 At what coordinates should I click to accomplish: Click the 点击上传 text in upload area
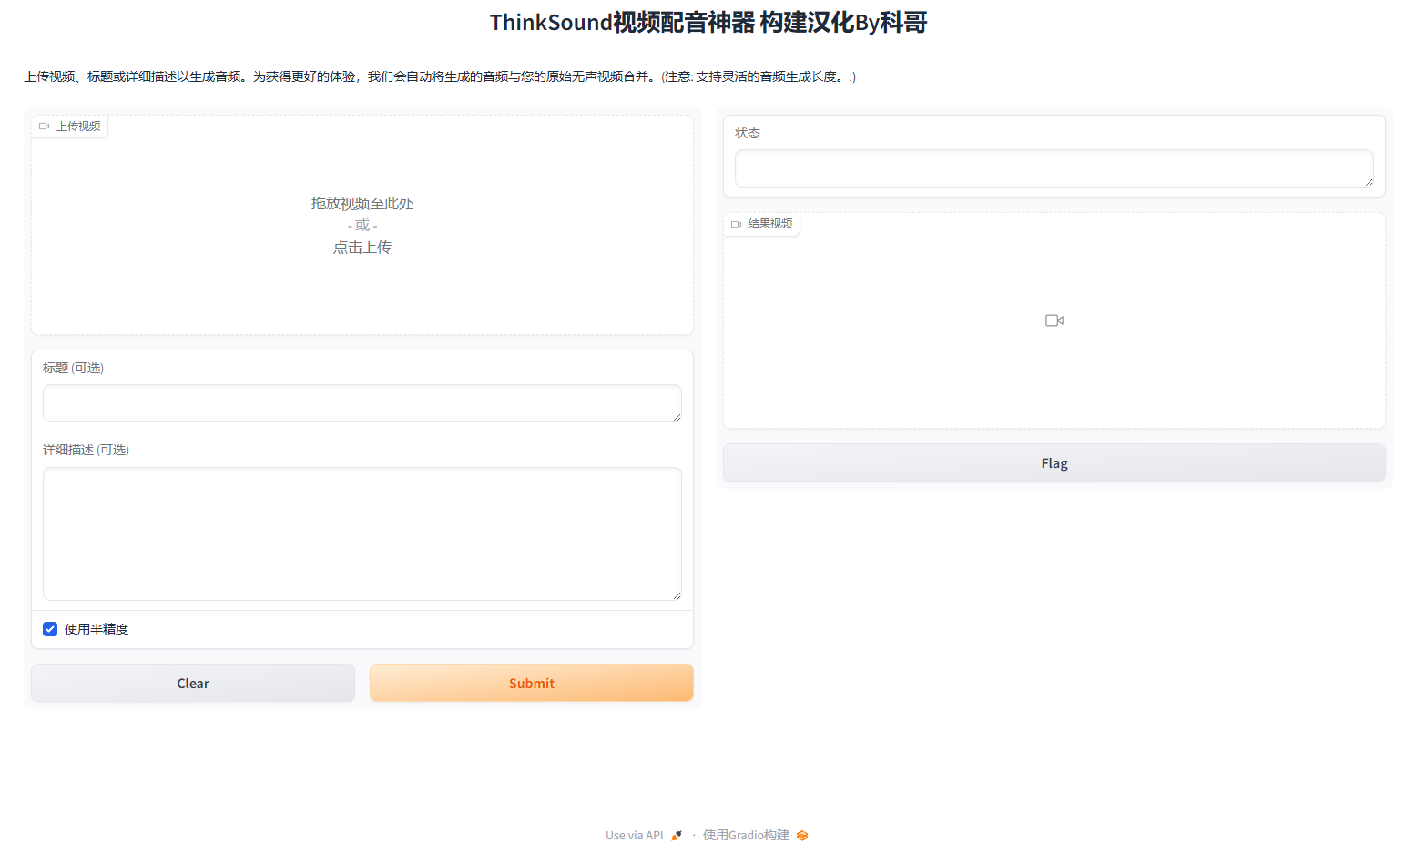coord(362,247)
